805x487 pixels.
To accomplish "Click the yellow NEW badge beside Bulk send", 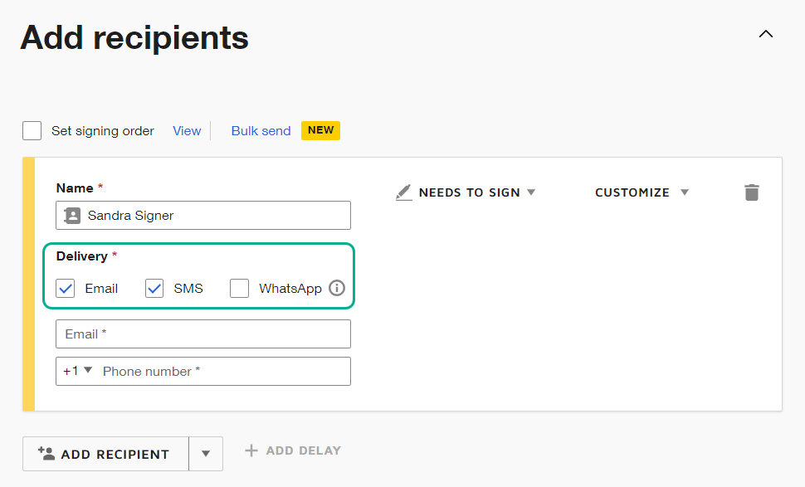I will pyautogui.click(x=320, y=130).
